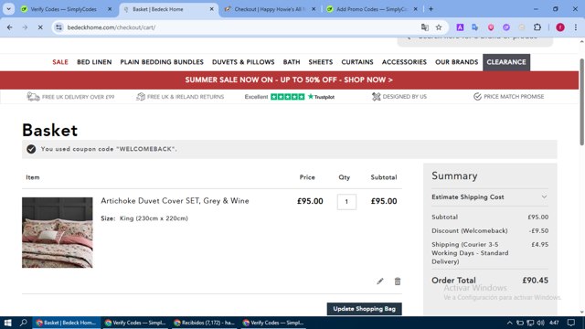Click Designed By Us

399,97
